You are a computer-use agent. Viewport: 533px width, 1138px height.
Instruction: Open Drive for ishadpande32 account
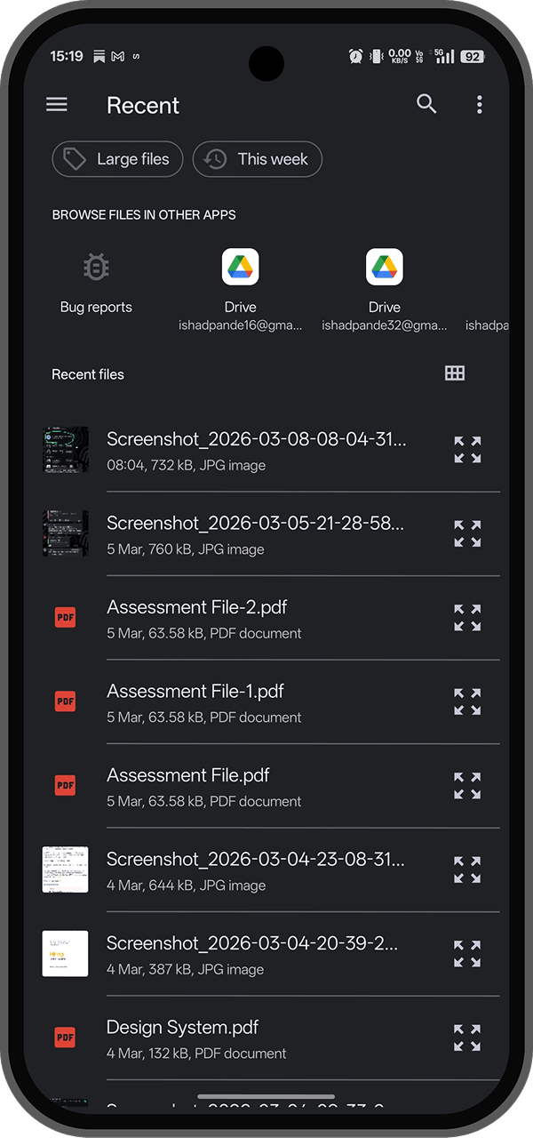(384, 284)
